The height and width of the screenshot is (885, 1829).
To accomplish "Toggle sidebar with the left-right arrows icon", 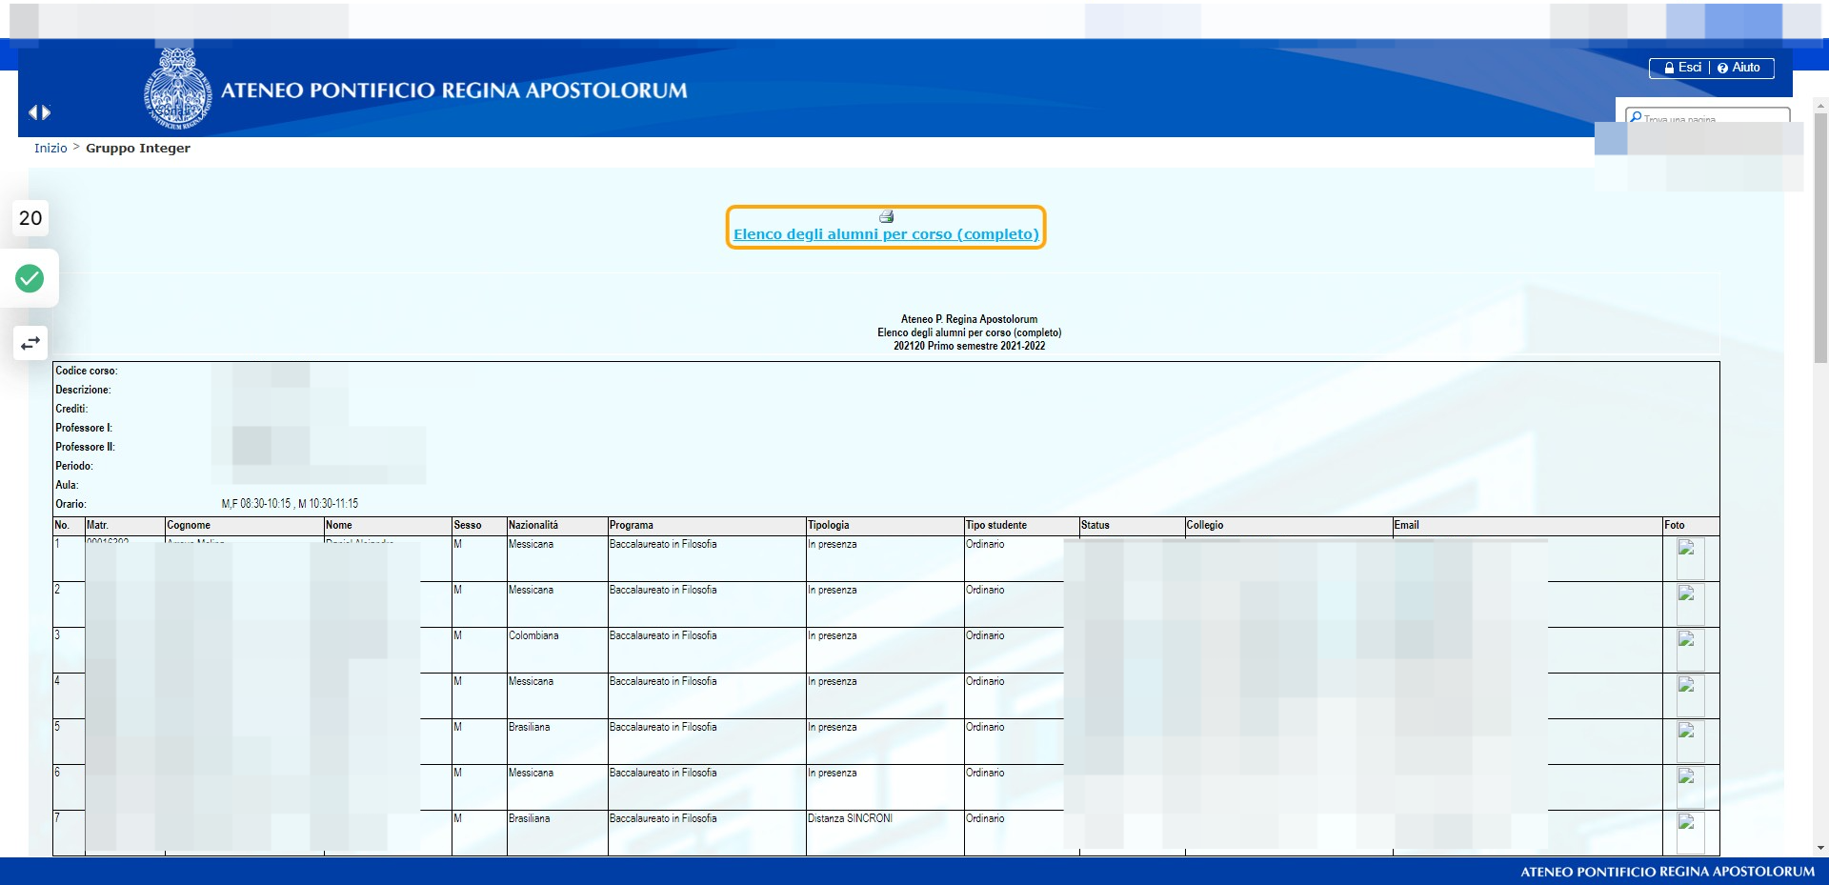I will 39,112.
